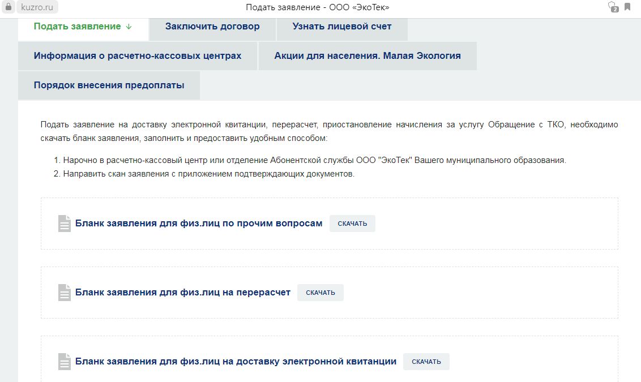Open Бланк заявления по прочим вопросам title
Viewport: 641px width, 382px height.
(199, 224)
